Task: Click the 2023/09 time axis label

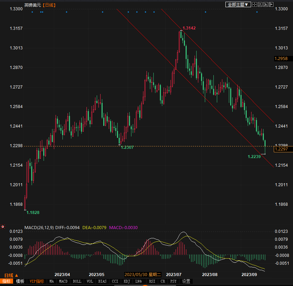Action: pos(249,275)
